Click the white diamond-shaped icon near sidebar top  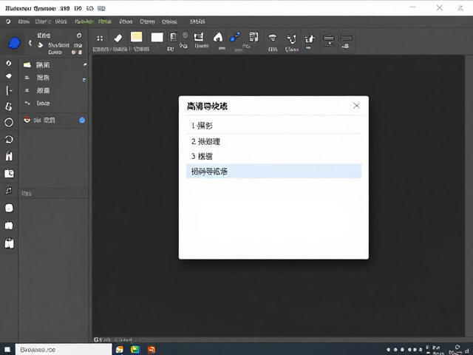point(9,76)
